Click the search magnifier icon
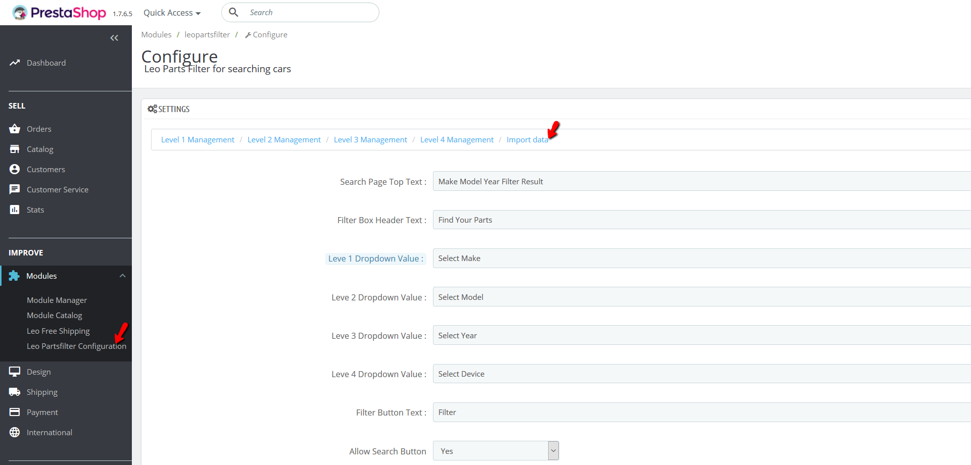971x465 pixels. coord(233,12)
